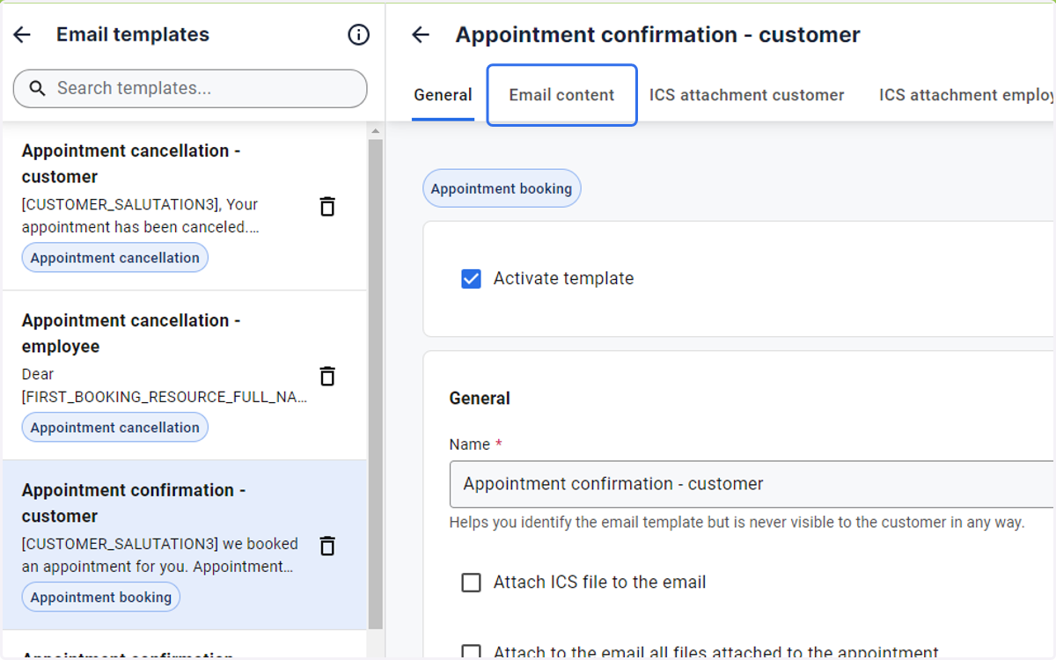
Task: Click the General section heading
Action: pos(480,399)
